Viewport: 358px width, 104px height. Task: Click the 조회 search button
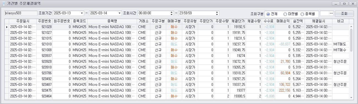pos(344,13)
